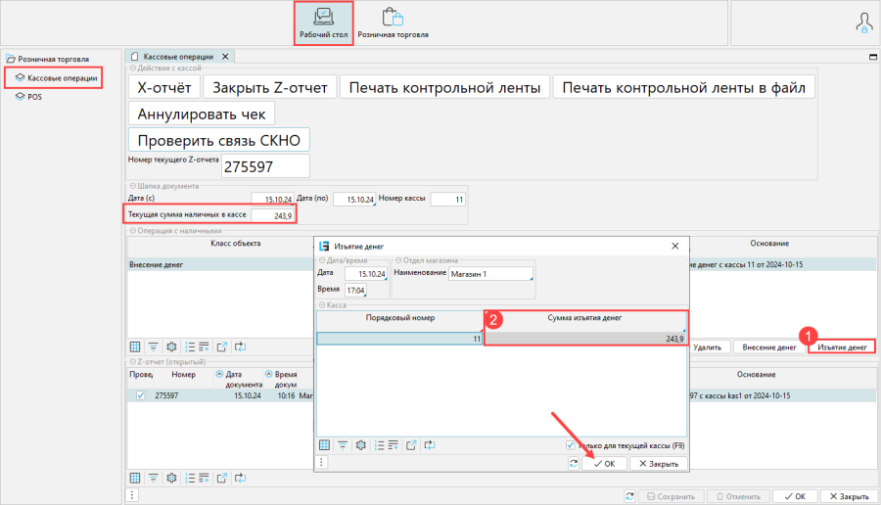Screen dimensions: 881x505
Task: Collapse the Касса group in Изъятие денег dialog
Action: point(320,306)
